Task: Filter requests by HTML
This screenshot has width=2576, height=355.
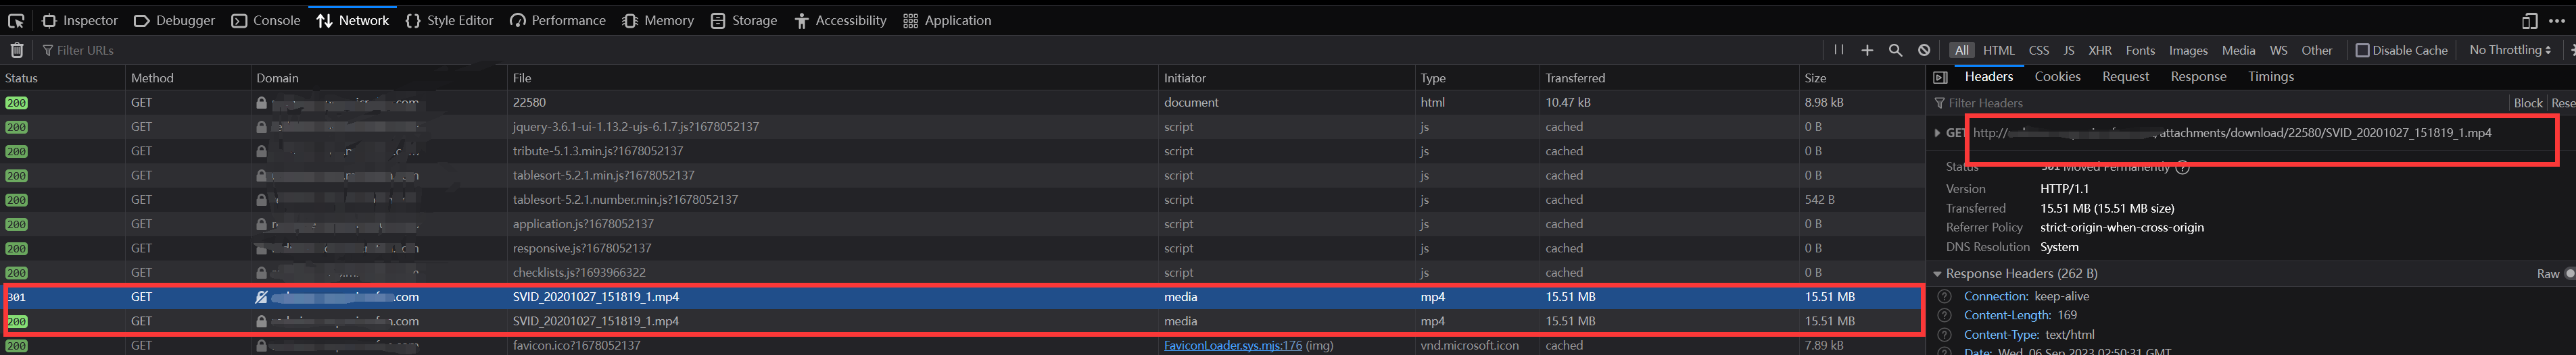Action: click(1998, 50)
